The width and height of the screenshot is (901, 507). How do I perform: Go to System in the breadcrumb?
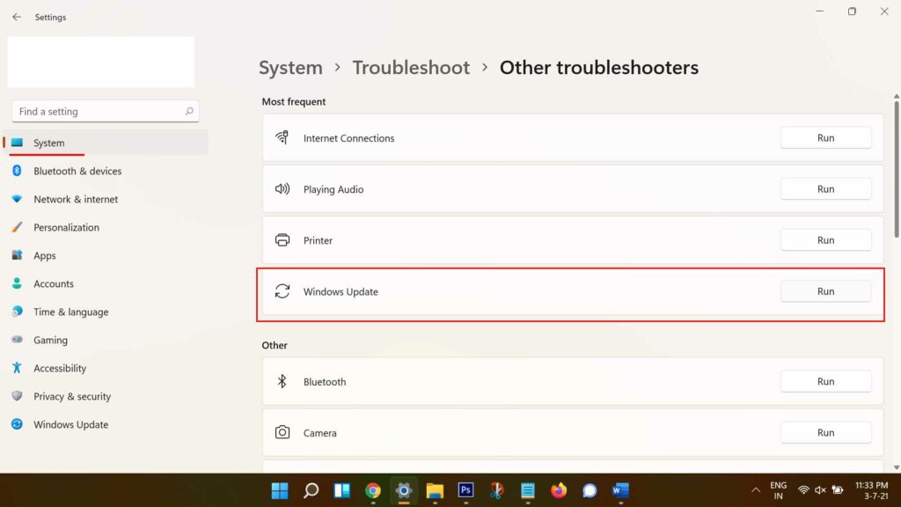[290, 67]
